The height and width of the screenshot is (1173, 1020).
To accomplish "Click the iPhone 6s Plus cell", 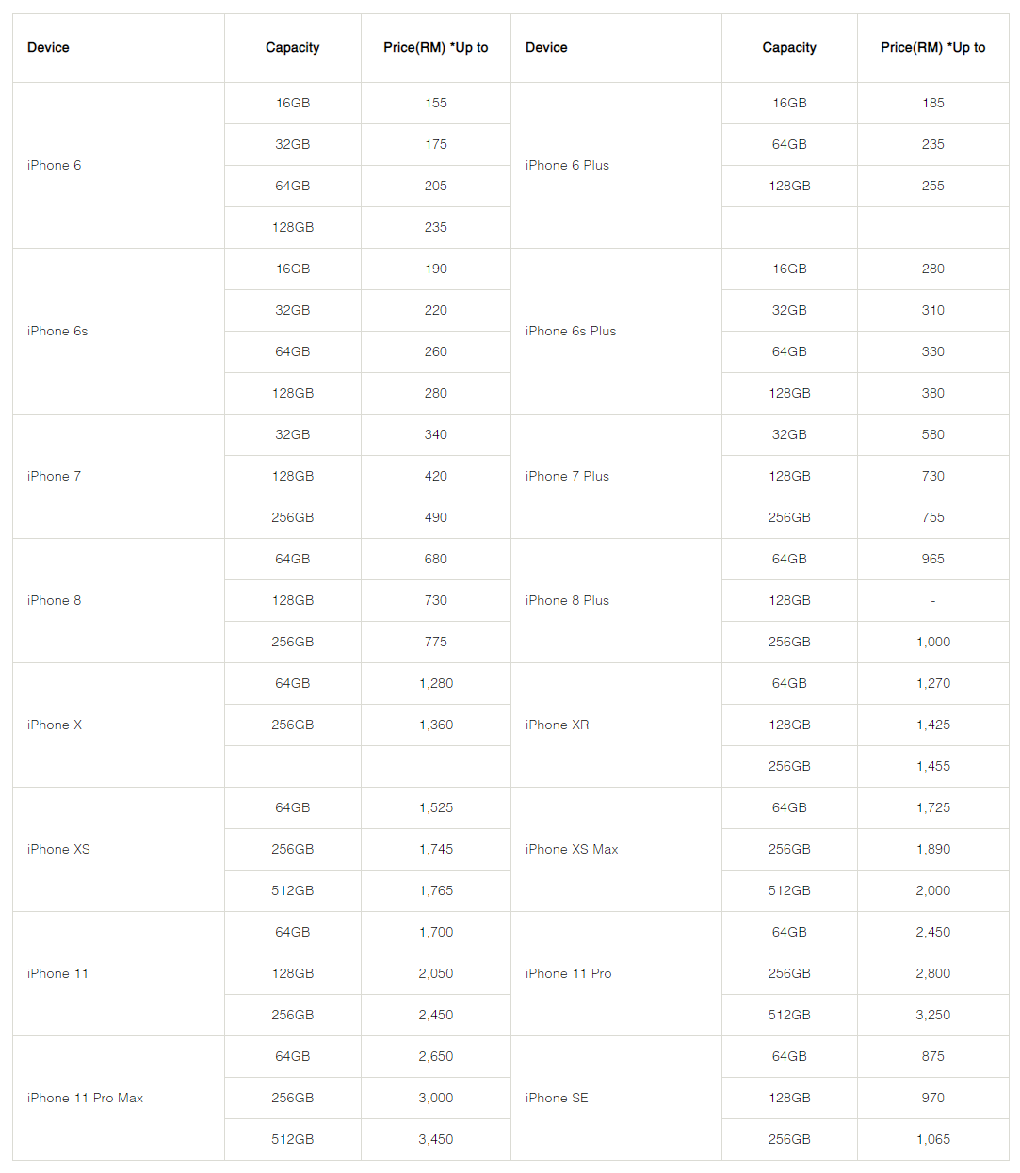I will click(571, 331).
